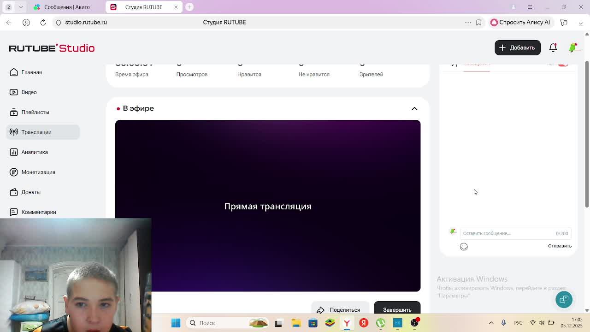Open BlueStacks from taskbar
Image resolution: width=590 pixels, height=332 pixels.
(x=330, y=323)
